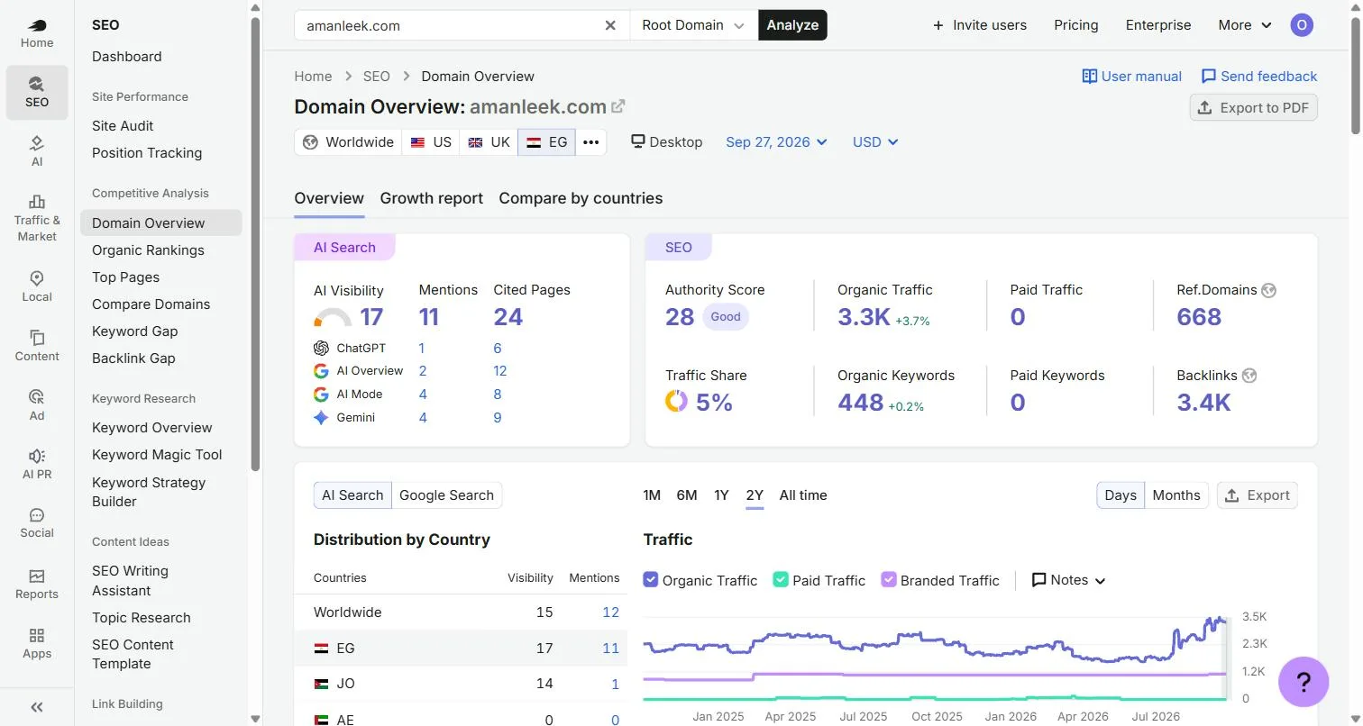Toggle the Paid Traffic checkbox
Image resolution: width=1363 pixels, height=726 pixels.
tap(781, 580)
